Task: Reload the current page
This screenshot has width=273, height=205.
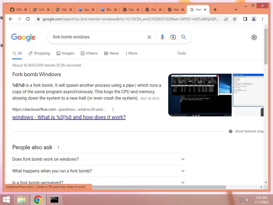Action: 28,19
